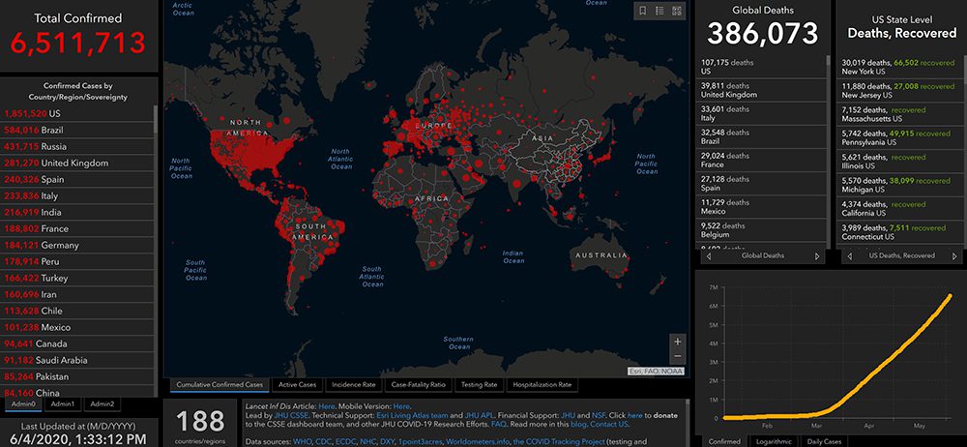
Task: Open the Worldometers.info link
Action: pos(478,442)
